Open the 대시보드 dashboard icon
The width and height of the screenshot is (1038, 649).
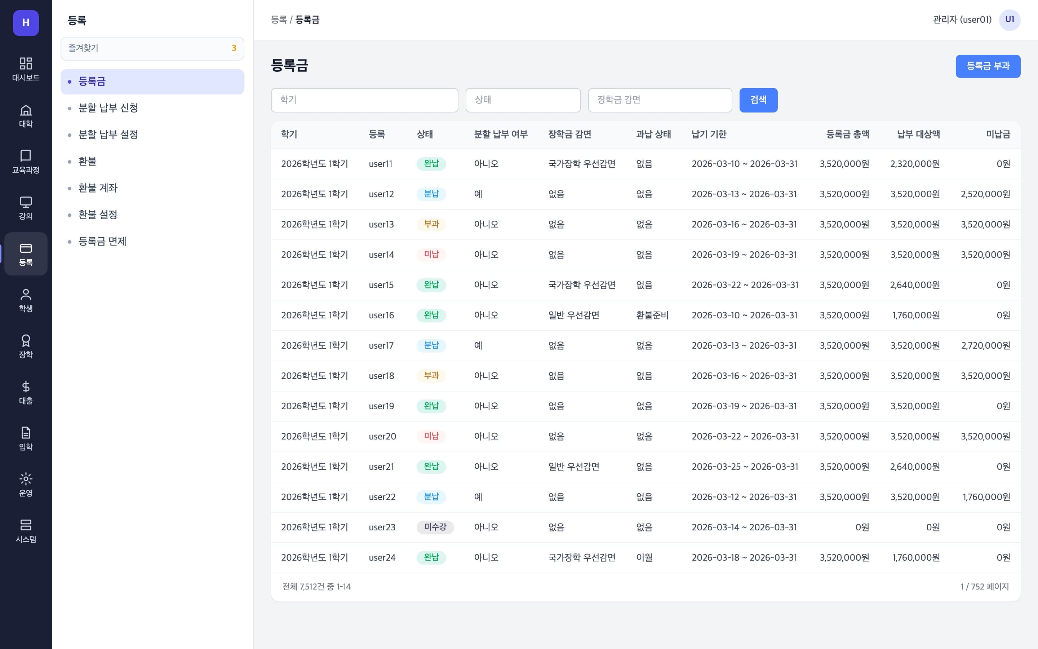(x=26, y=69)
